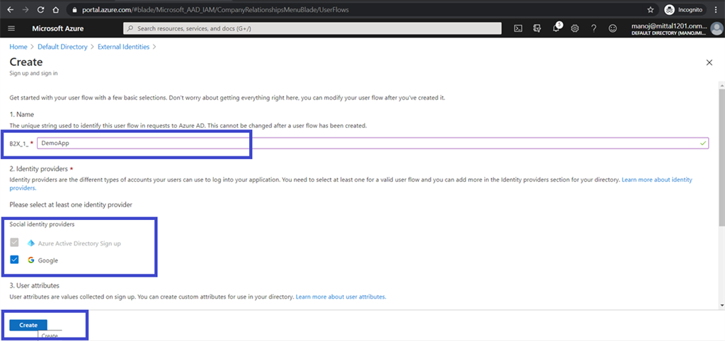Open the Help question mark icon
Image resolution: width=725 pixels, height=341 pixels.
click(594, 28)
